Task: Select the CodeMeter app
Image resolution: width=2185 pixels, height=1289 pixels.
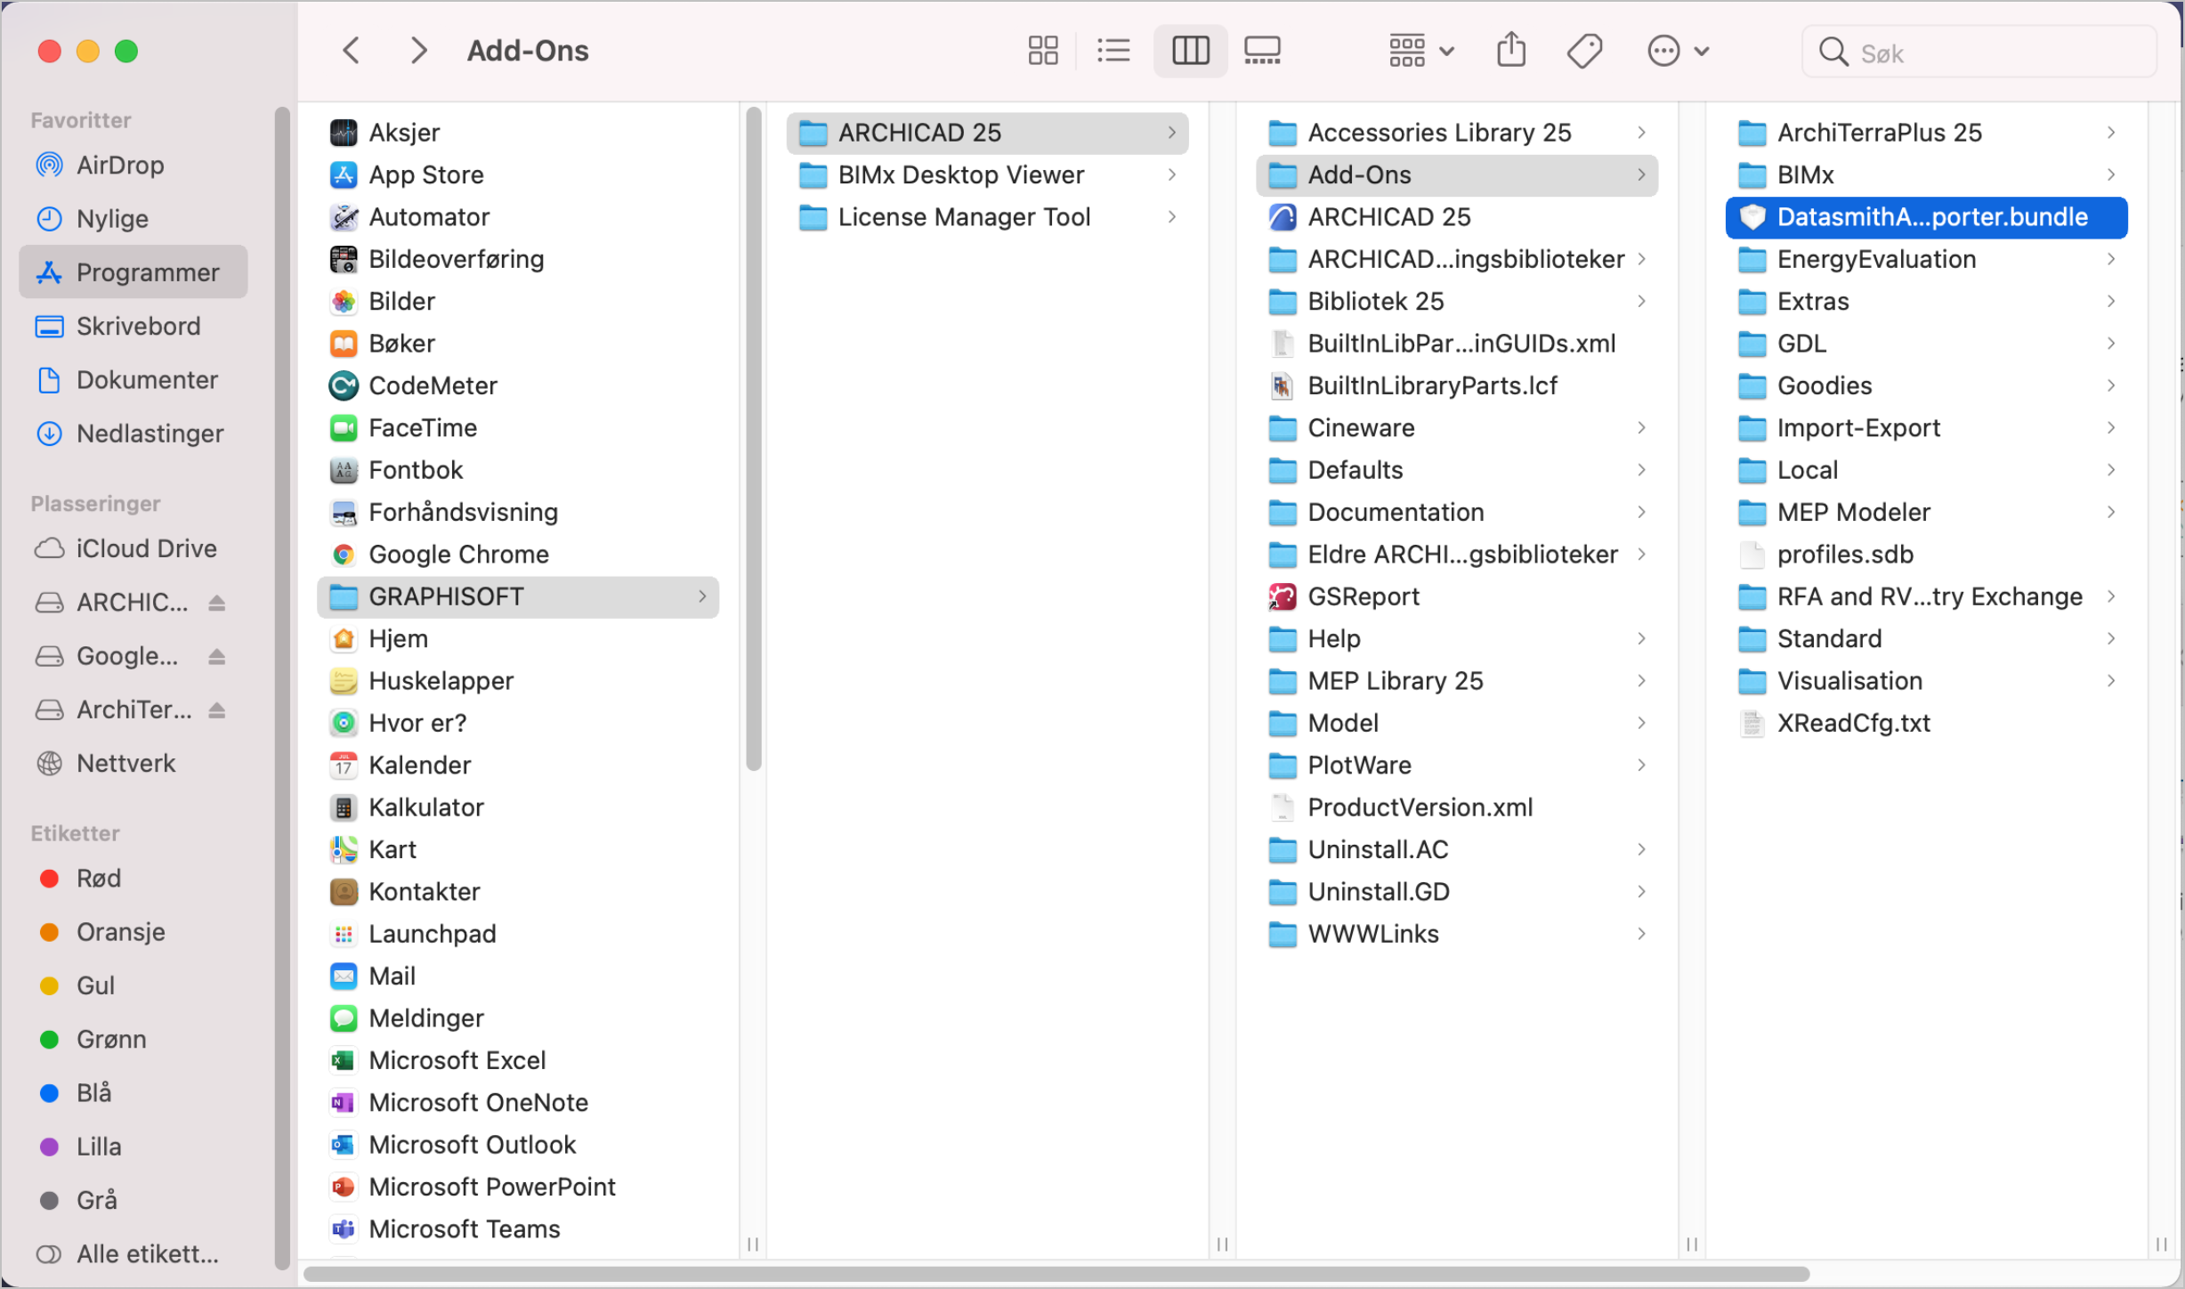Action: coord(518,385)
